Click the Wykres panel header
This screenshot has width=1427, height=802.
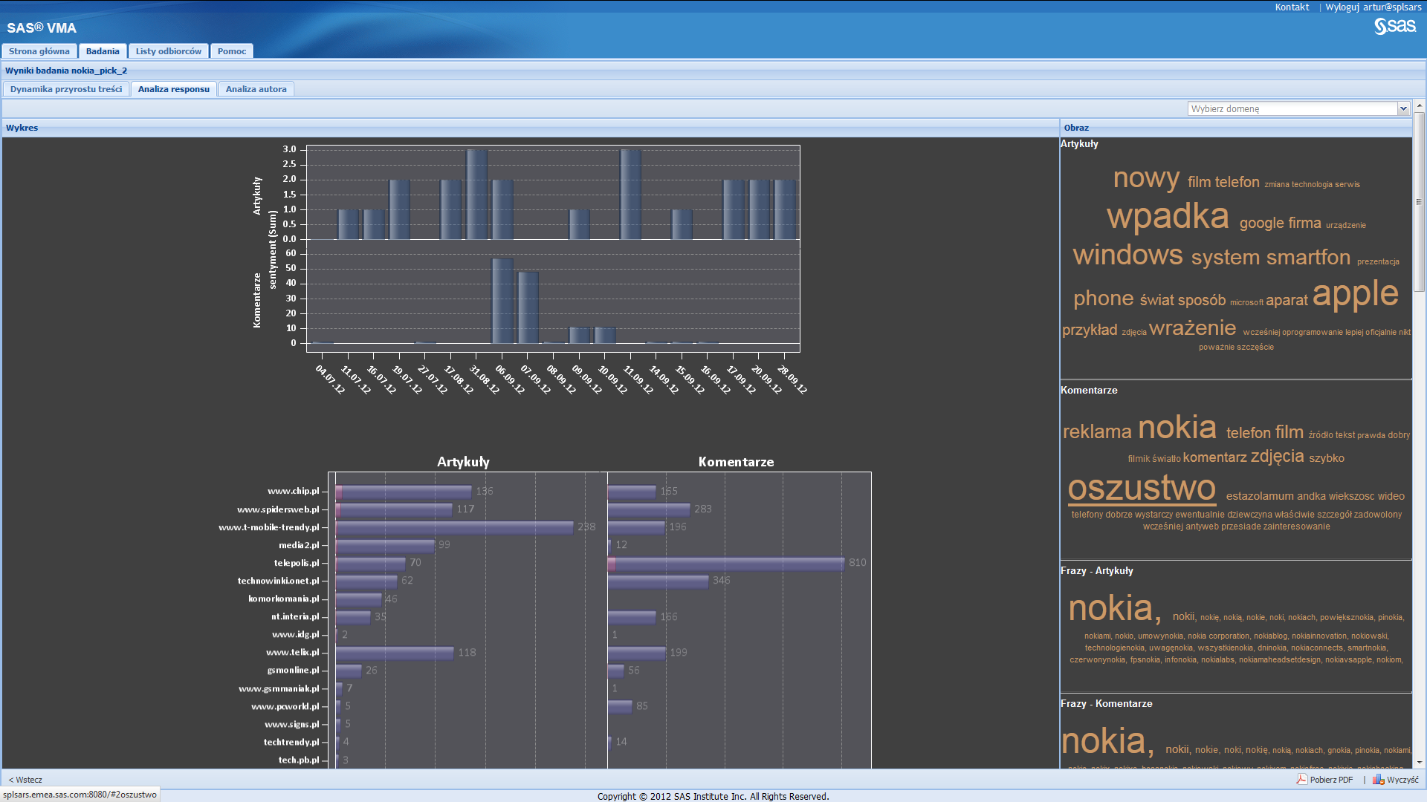click(531, 128)
